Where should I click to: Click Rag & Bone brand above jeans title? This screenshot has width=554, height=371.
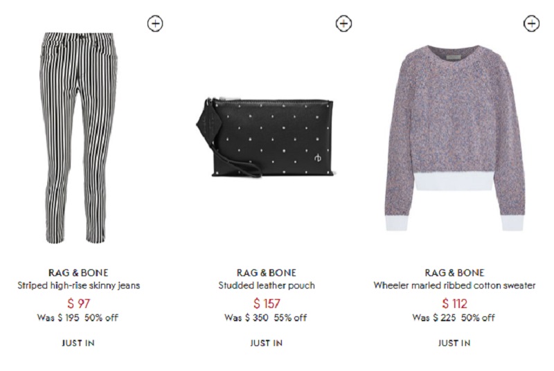(78, 273)
